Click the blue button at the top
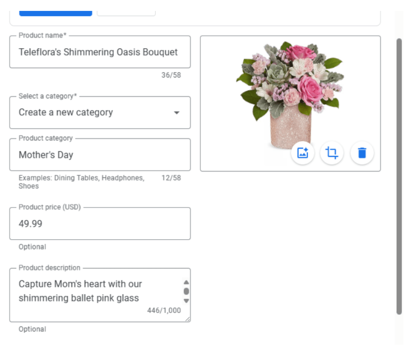This screenshot has height=357, width=409. point(56,13)
